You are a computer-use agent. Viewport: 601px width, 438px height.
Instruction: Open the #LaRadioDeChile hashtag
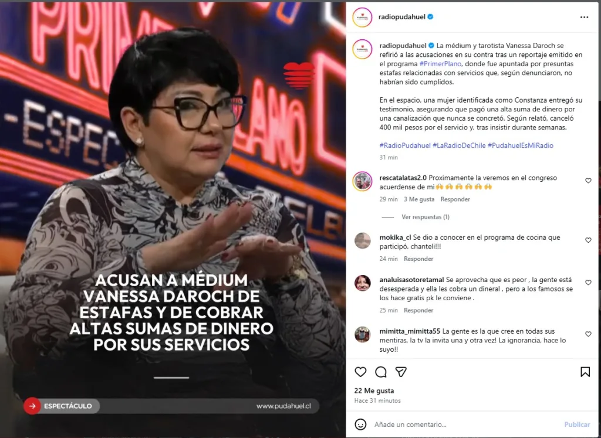click(x=459, y=145)
